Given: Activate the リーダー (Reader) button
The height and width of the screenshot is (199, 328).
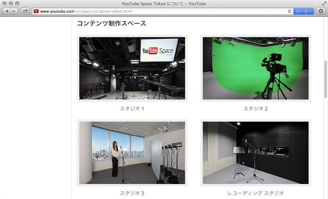Looking at the screenshot, I should pyautogui.click(x=303, y=11).
